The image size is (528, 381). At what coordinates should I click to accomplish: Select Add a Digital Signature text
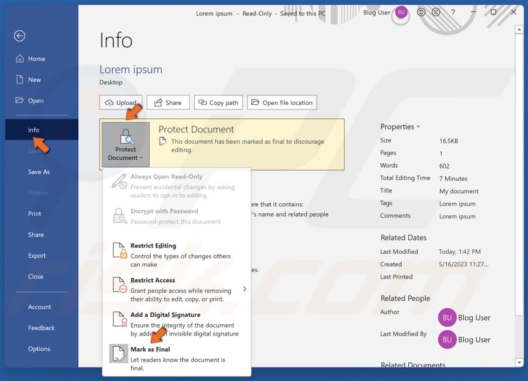165,315
